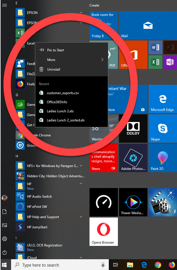
Task: Open Chrome from the taskbar
Action: (x=158, y=265)
